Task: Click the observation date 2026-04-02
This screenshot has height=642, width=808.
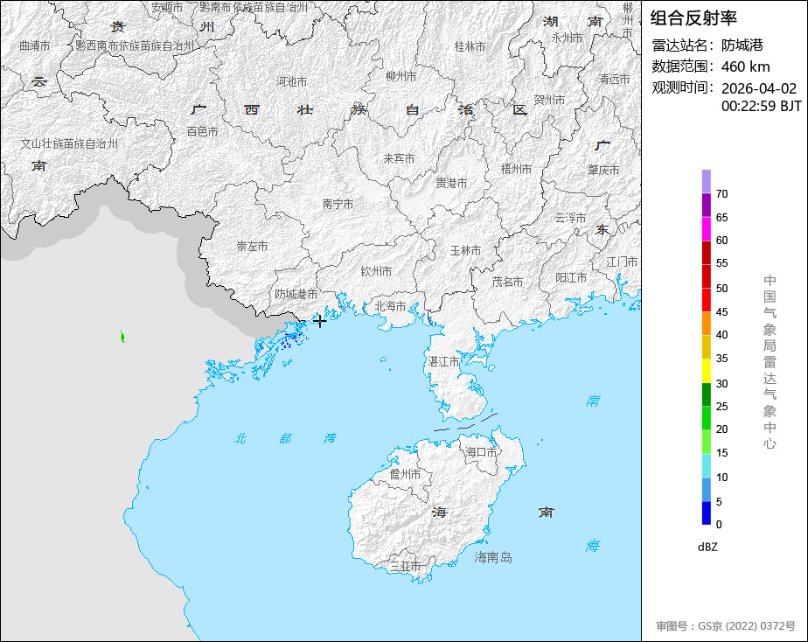Action: (758, 88)
